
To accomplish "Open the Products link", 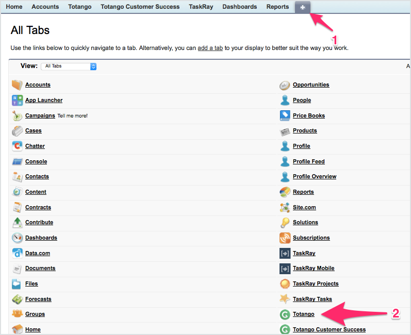I will (305, 131).
